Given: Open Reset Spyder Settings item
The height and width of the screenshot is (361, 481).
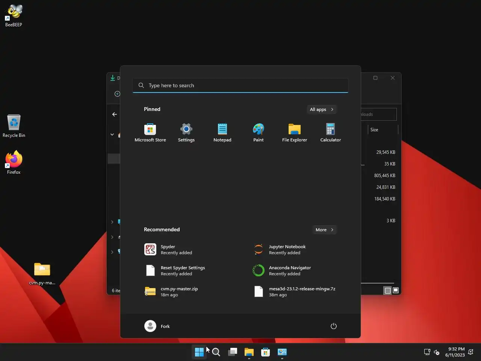Looking at the screenshot, I should 186,271.
